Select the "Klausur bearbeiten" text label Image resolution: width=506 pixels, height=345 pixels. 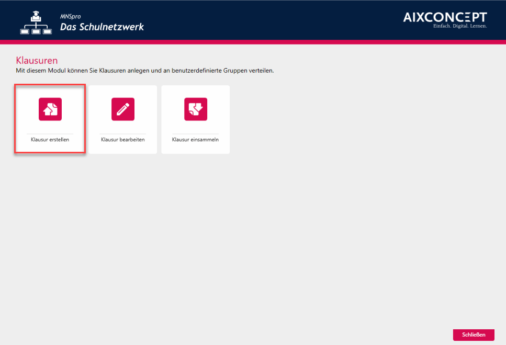[123, 140]
